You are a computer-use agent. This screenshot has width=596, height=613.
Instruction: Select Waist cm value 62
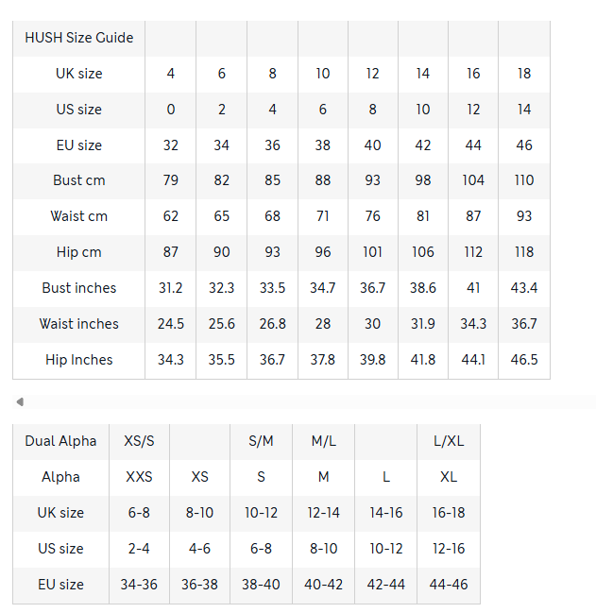click(x=170, y=216)
